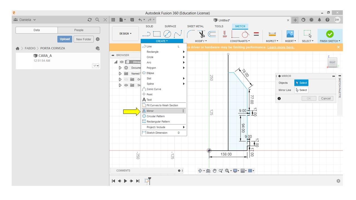Select the Trim scissors tool icon
Image resolution: width=356 pixels, height=200 pixels.
click(x=202, y=34)
